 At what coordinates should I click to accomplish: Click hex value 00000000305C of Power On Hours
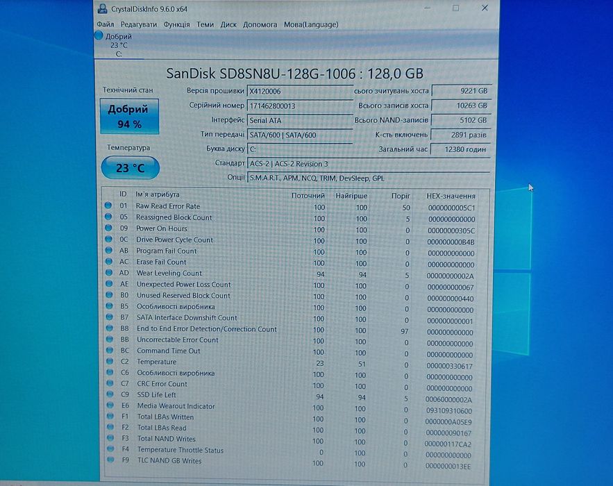coord(451,231)
